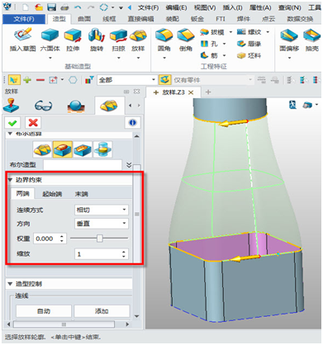
Task: Select the 抽壳 shell tool
Action: (x=311, y=41)
